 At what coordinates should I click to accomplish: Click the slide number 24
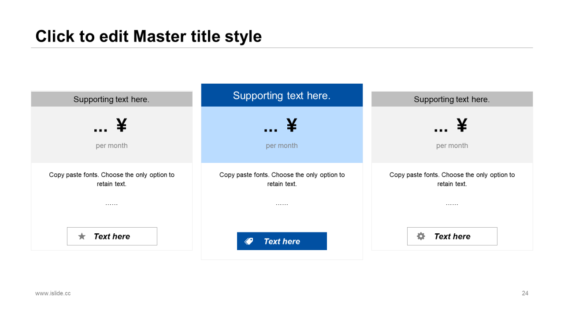tap(525, 293)
